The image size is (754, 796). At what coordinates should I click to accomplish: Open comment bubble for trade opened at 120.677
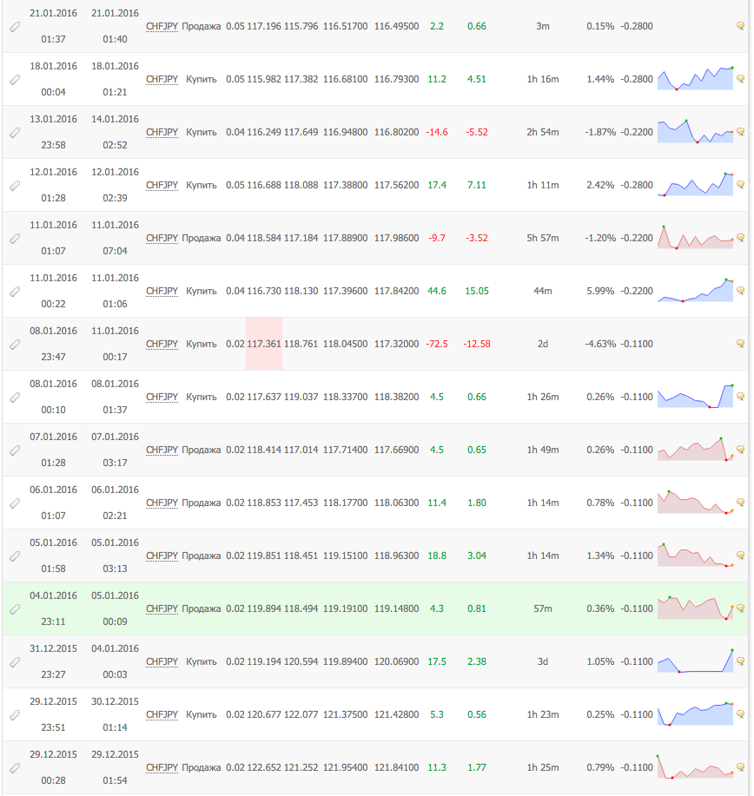740,714
